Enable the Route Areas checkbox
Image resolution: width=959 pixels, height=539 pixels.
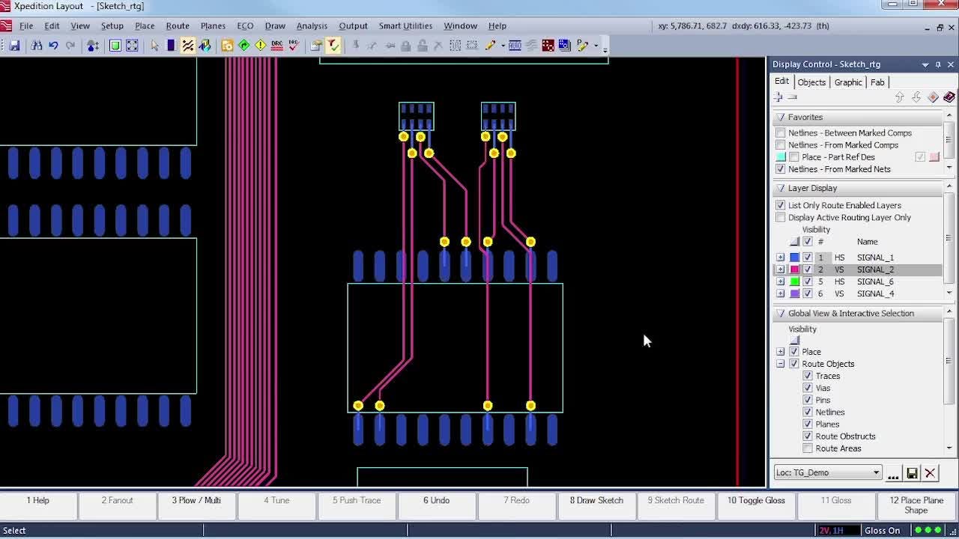point(808,448)
